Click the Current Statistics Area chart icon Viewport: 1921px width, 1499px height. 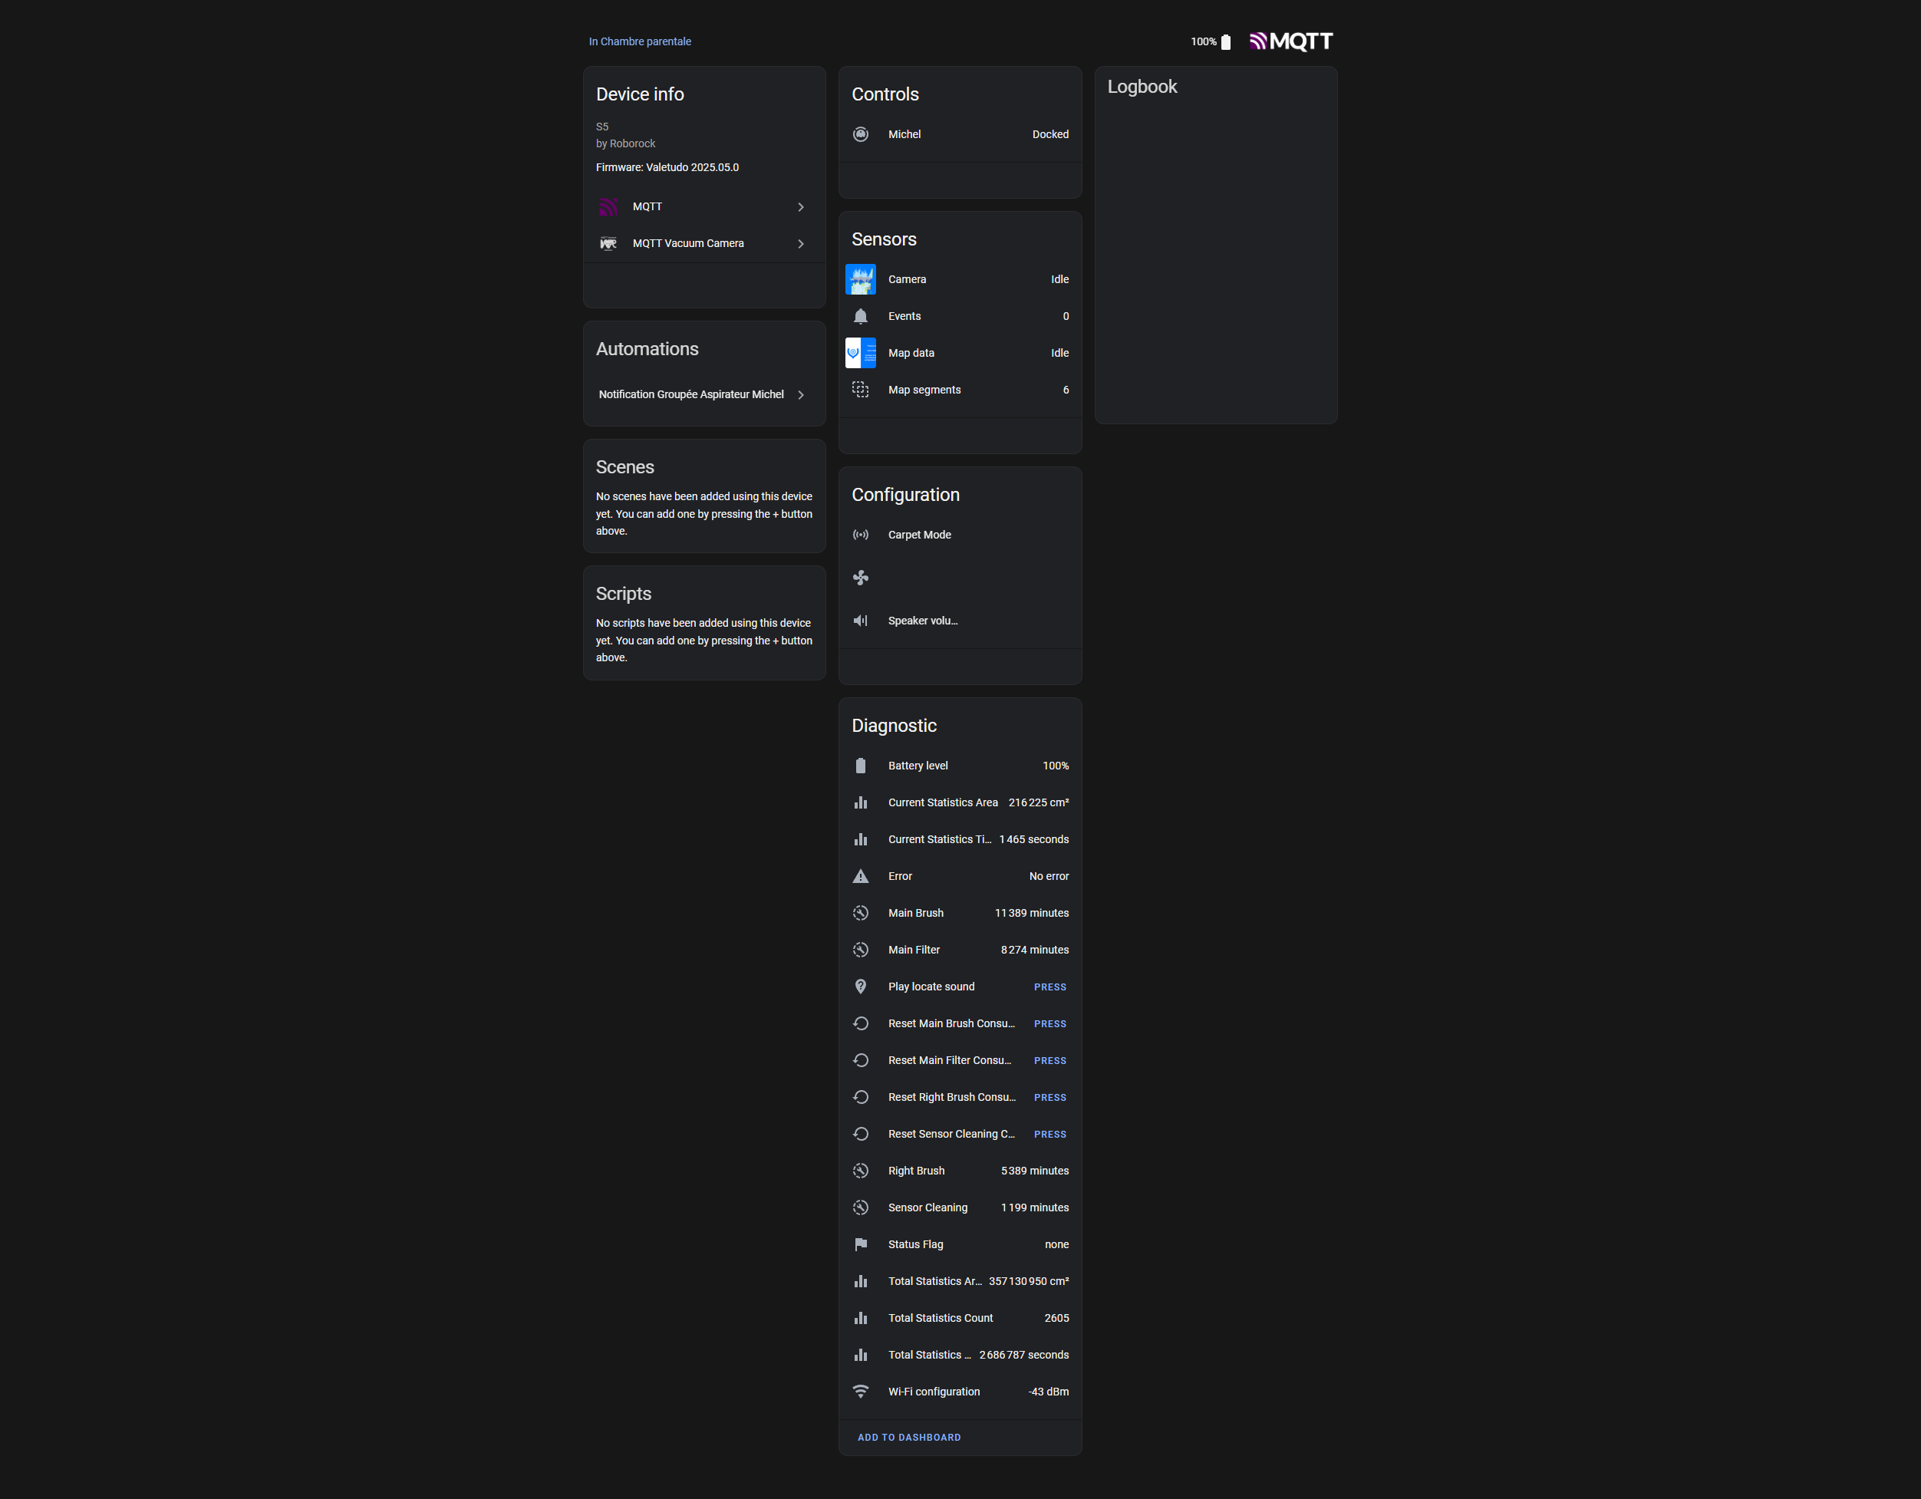(x=860, y=803)
